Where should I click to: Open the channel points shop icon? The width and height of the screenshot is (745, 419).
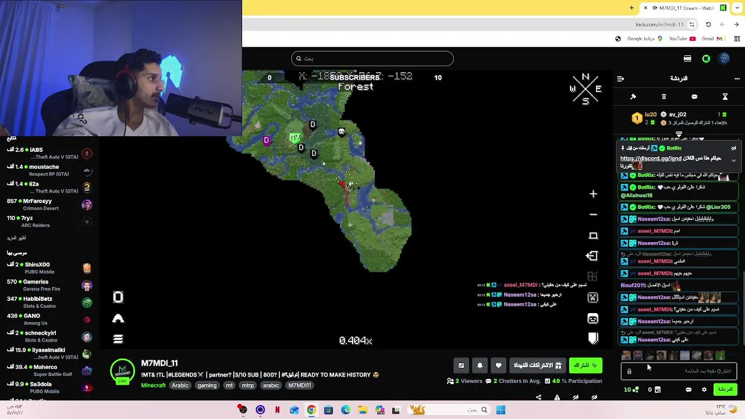(658, 390)
